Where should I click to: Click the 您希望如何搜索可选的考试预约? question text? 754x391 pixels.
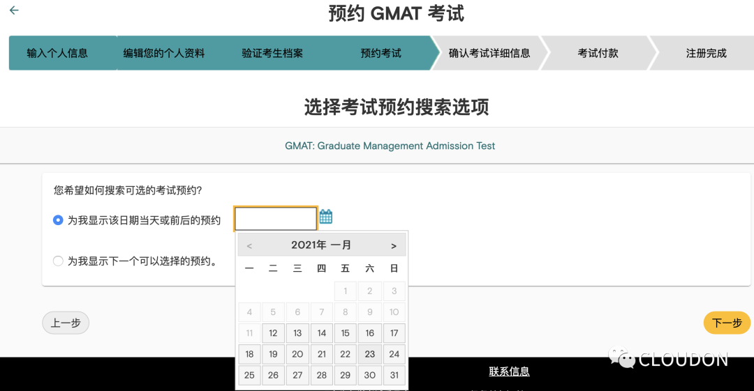coord(128,190)
